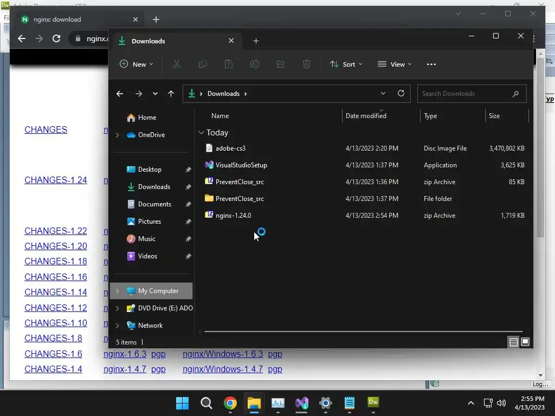Expand DVD Drive (E:) tree node
555x416 pixels.
pos(117,308)
